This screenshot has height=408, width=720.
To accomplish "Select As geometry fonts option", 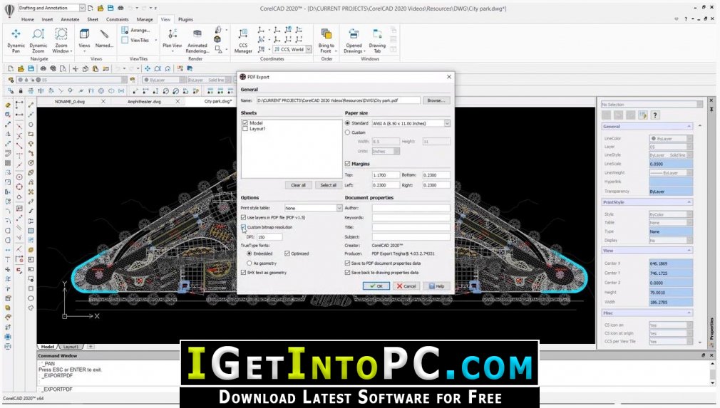I will click(x=250, y=263).
